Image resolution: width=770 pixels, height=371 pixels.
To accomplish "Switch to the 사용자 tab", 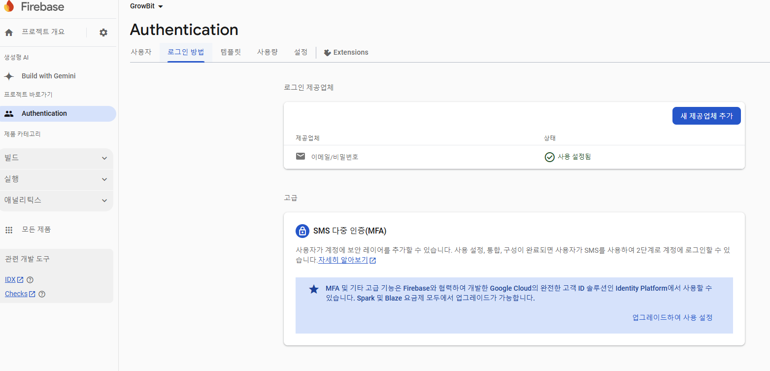I will pos(141,52).
